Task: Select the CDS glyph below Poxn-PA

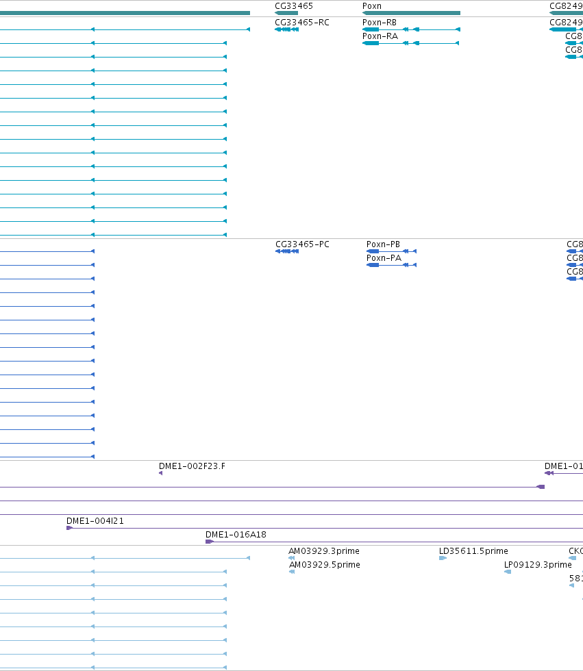Action: click(x=391, y=265)
